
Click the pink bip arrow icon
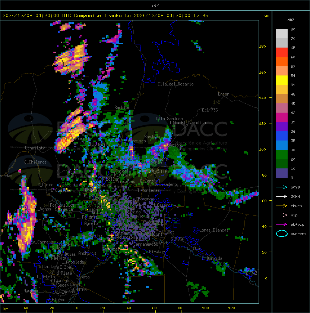(282, 215)
